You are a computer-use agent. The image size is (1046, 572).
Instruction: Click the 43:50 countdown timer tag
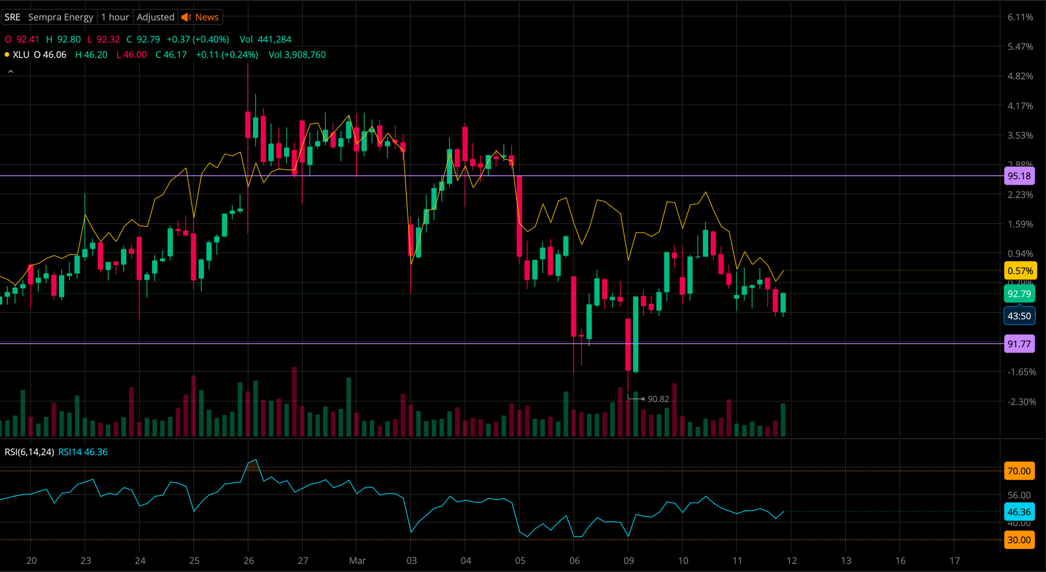tap(1019, 316)
